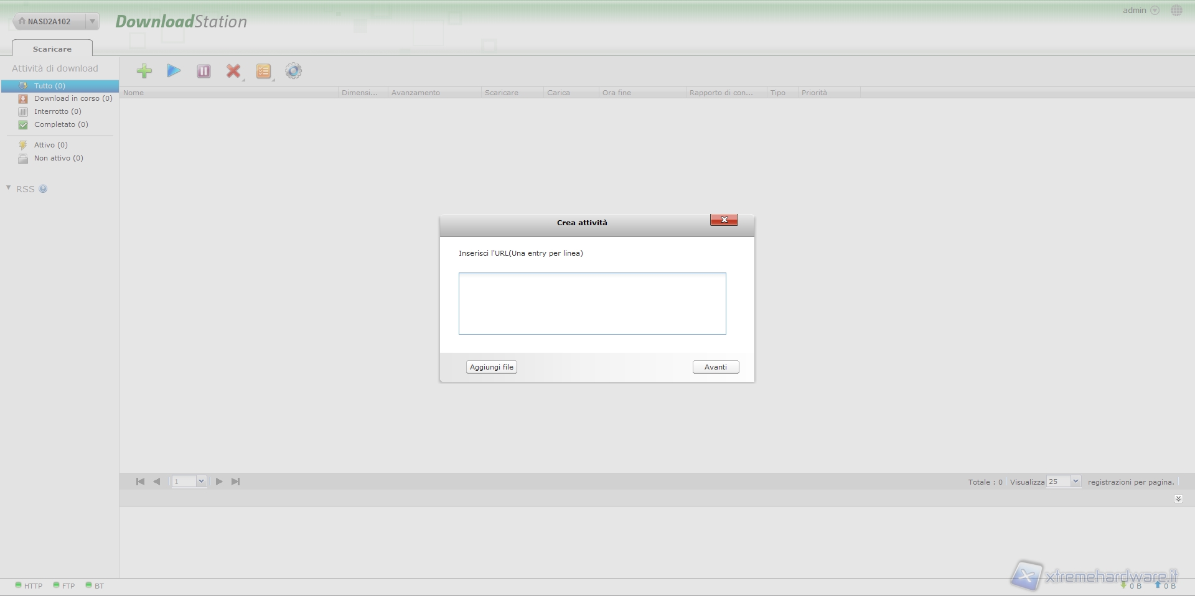Click the globe language icon
Screen dimensions: 1195x596
1176,11
